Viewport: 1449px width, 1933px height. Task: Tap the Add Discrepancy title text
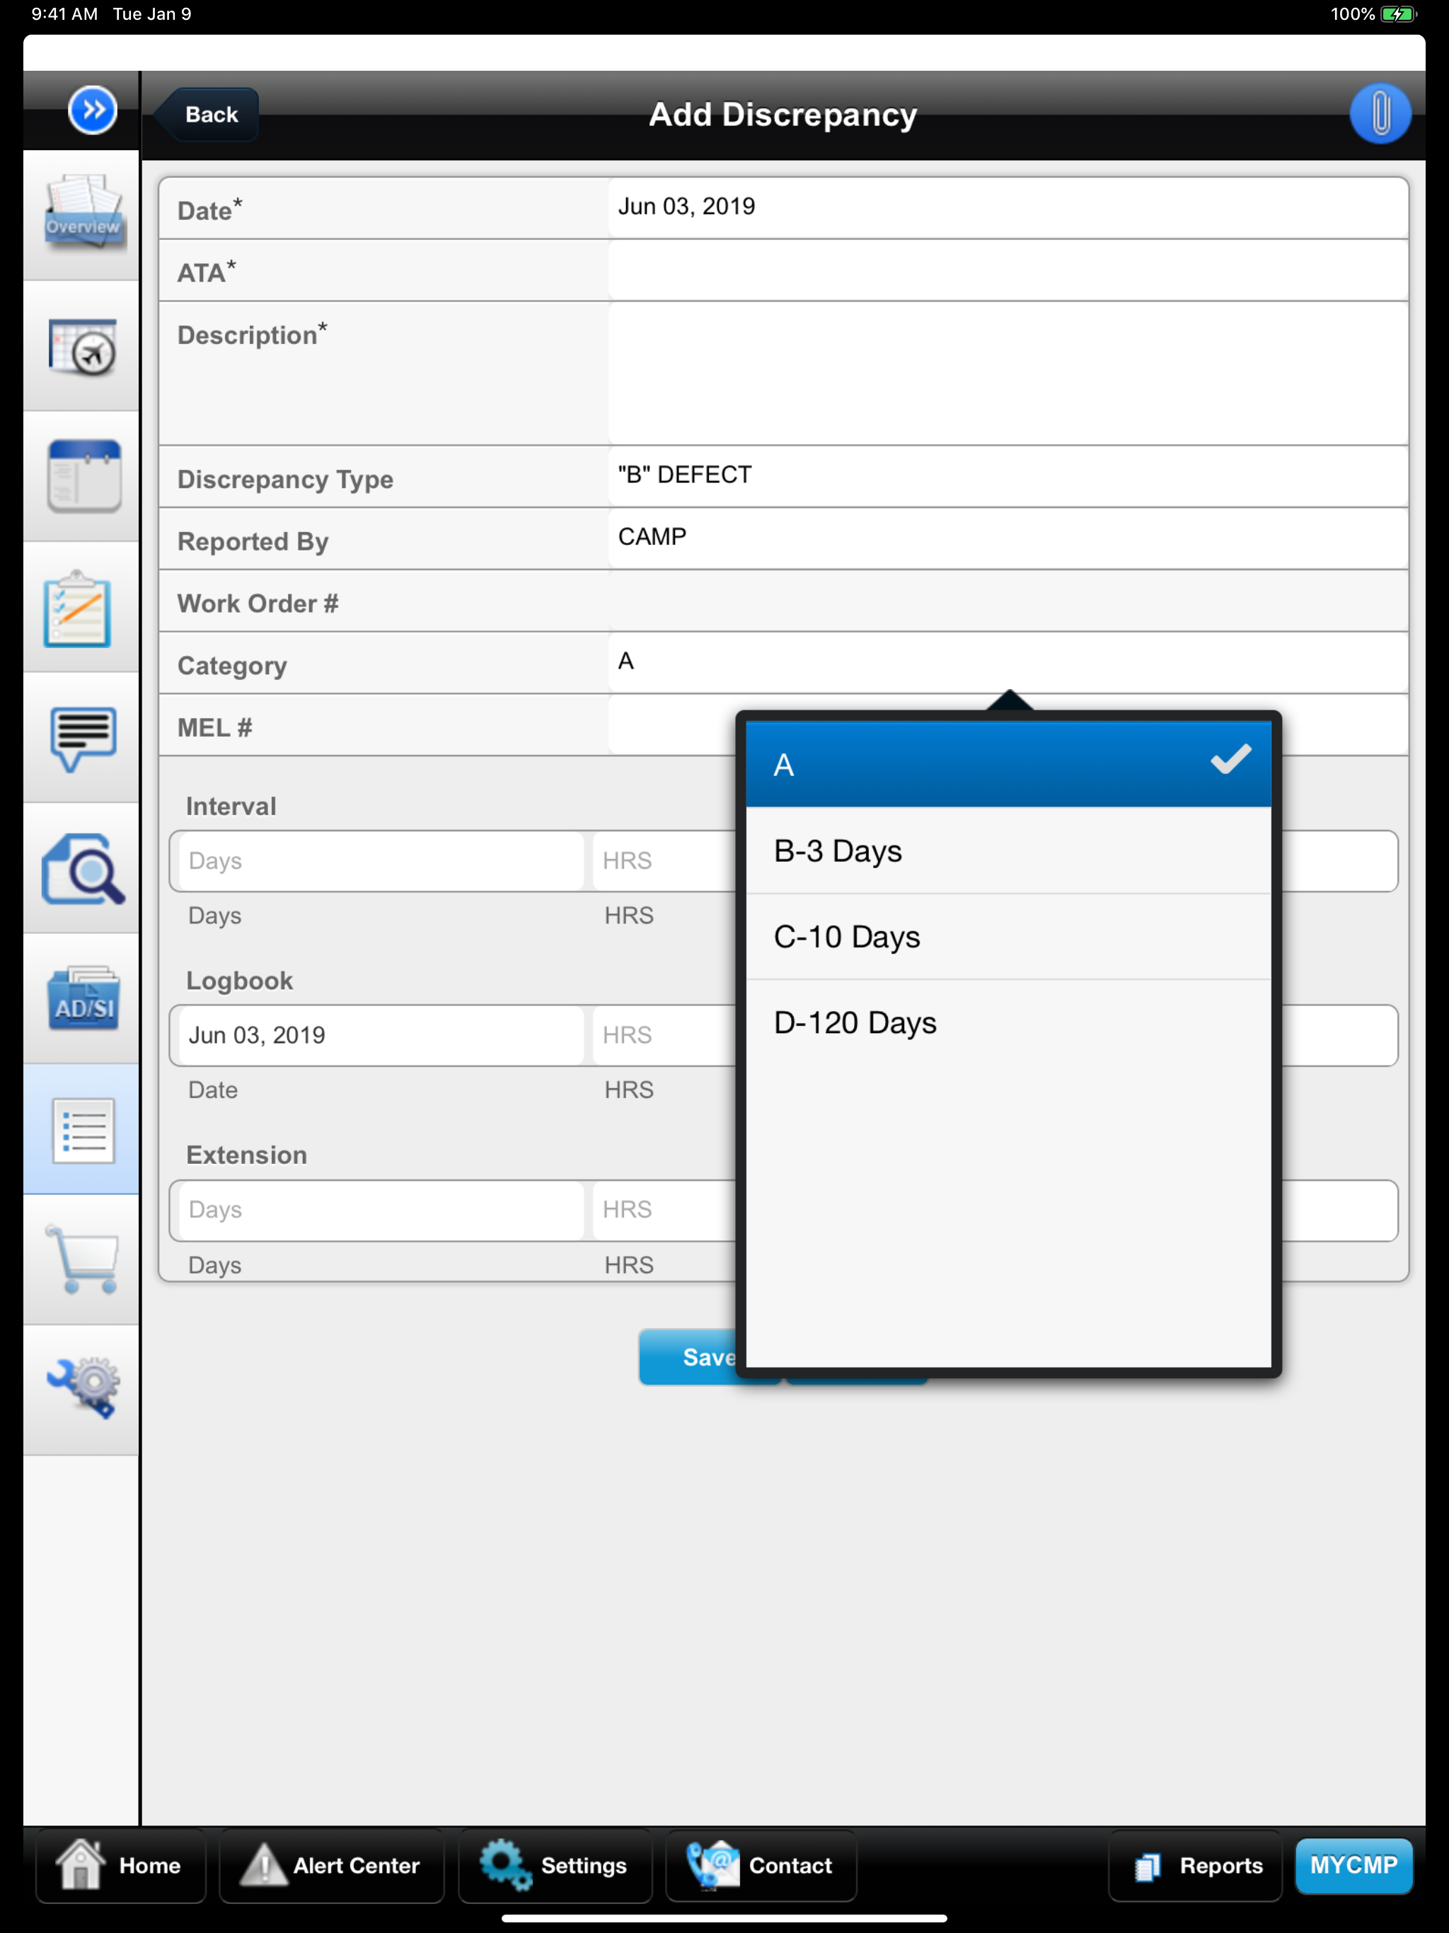click(x=783, y=115)
